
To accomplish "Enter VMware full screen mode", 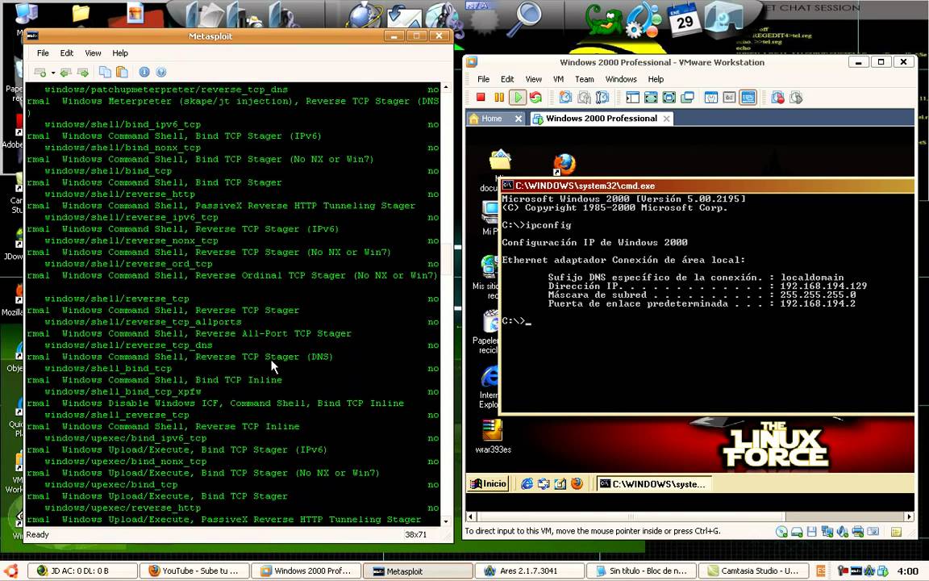I will [669, 97].
